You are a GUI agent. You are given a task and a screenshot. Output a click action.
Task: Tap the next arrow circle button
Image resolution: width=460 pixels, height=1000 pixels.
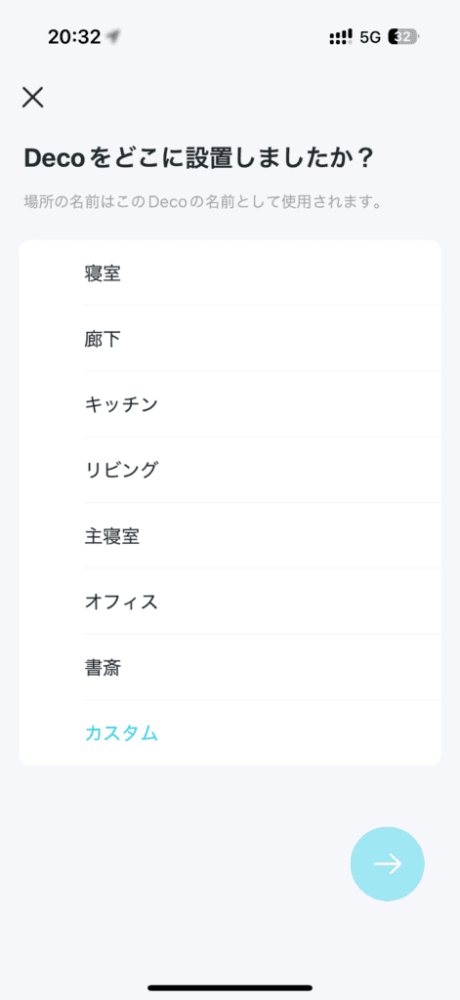pos(388,863)
